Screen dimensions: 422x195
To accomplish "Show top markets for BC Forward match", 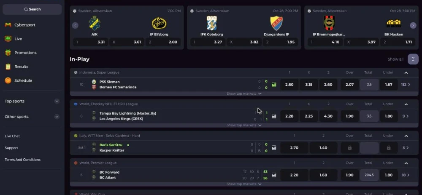I will [244, 184].
